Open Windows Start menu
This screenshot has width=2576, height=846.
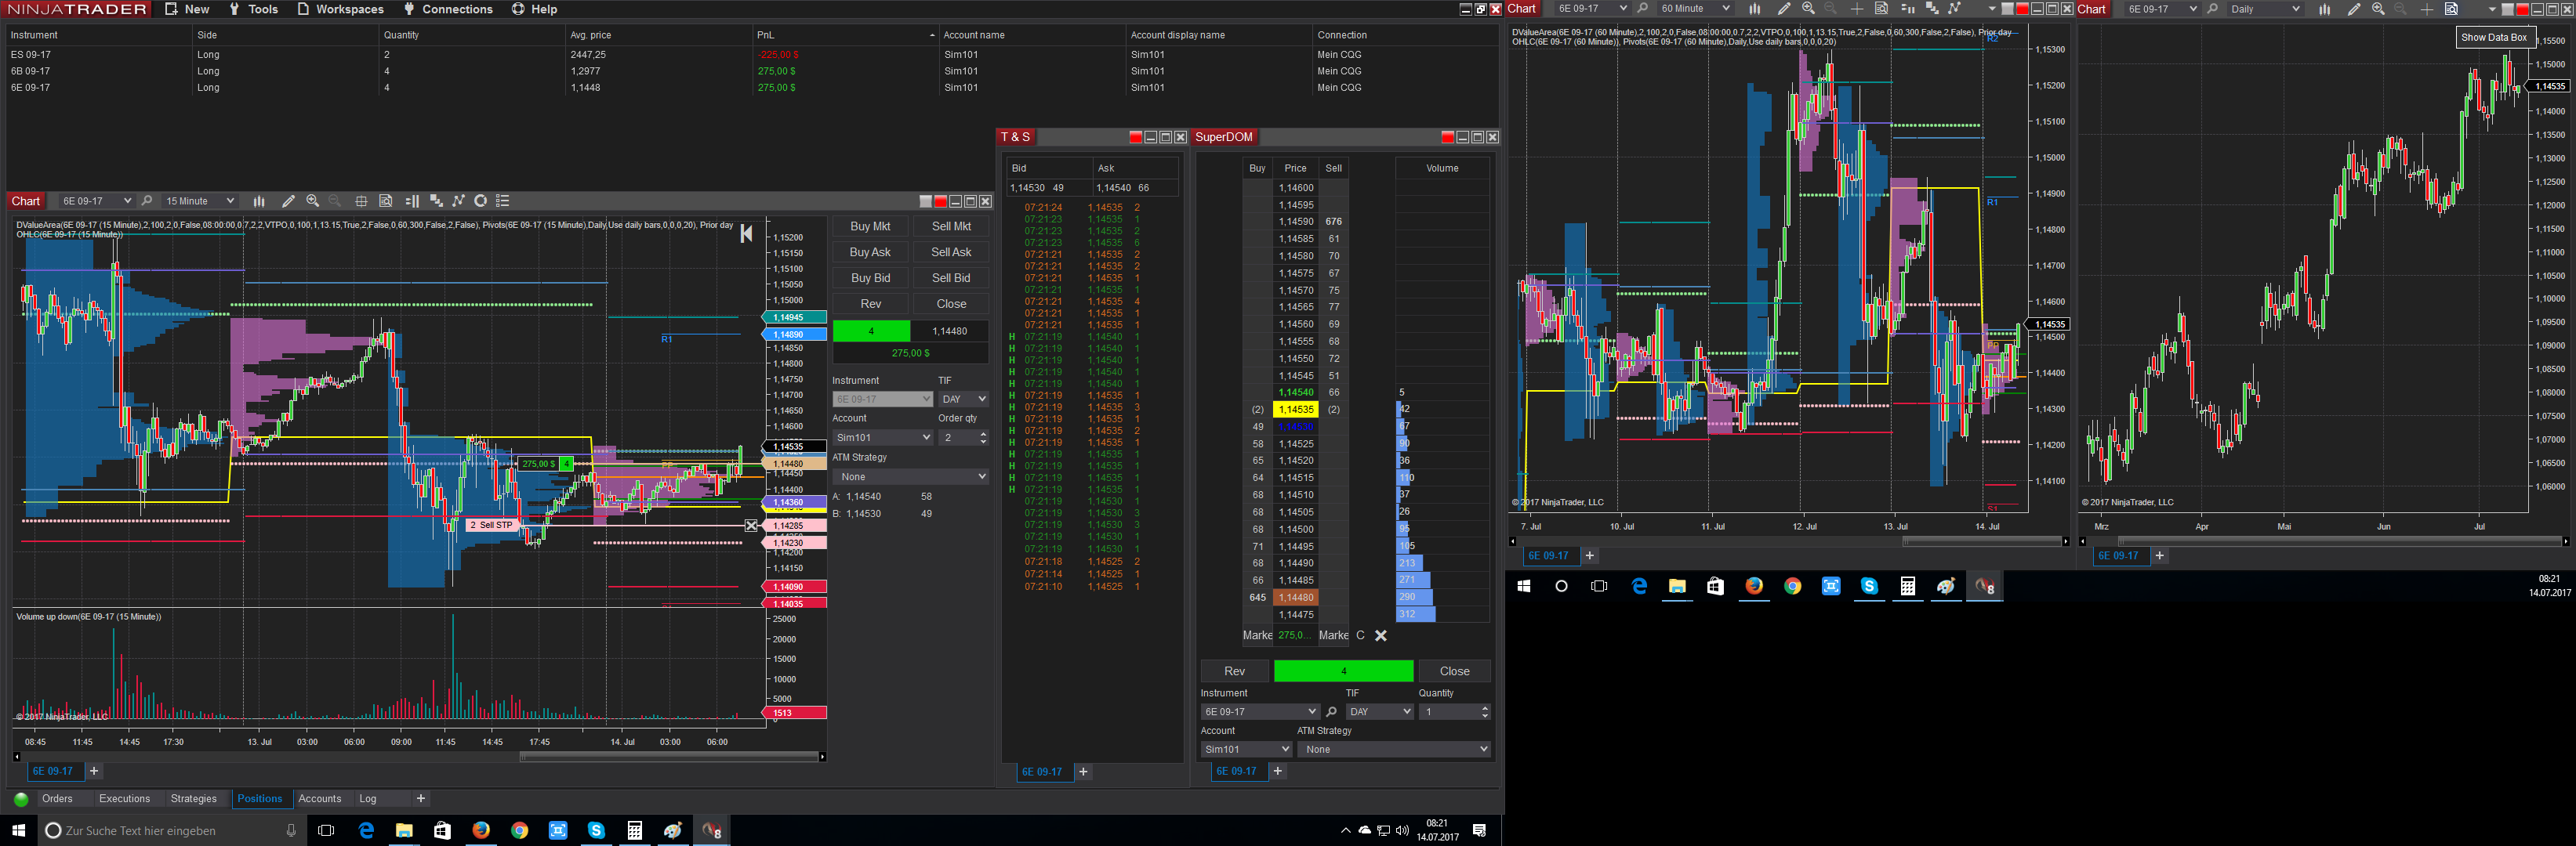click(x=18, y=830)
